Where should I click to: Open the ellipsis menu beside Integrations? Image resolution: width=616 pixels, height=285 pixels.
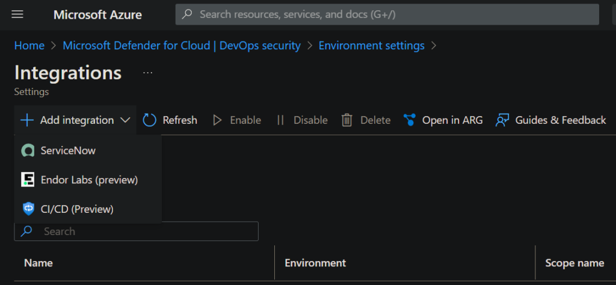[148, 73]
